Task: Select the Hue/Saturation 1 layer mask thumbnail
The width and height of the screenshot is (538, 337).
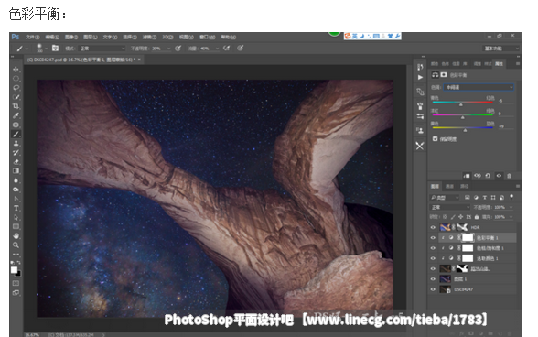Action: click(x=468, y=248)
